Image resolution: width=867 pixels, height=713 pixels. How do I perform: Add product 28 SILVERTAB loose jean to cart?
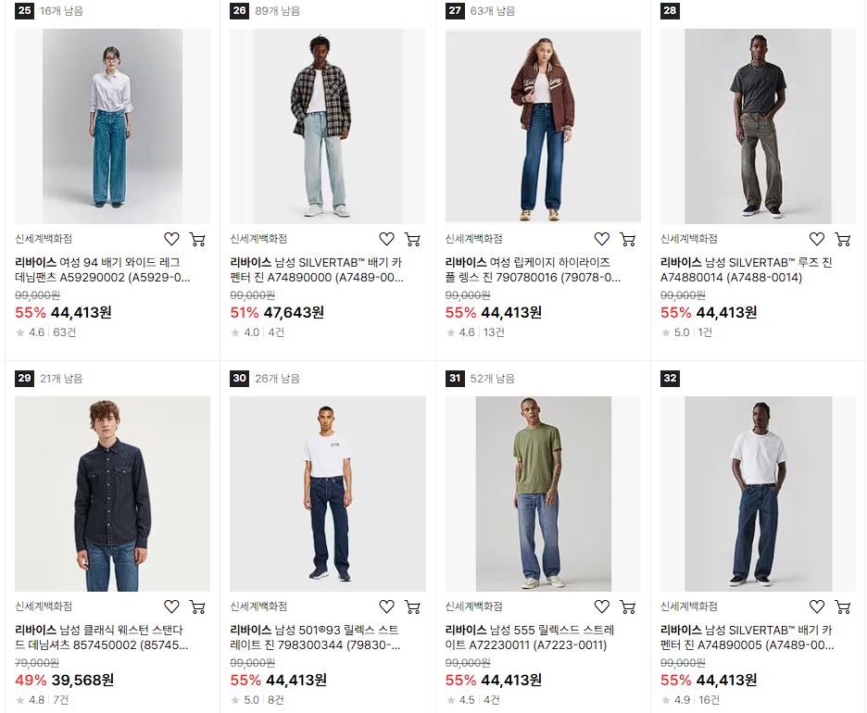(x=843, y=239)
